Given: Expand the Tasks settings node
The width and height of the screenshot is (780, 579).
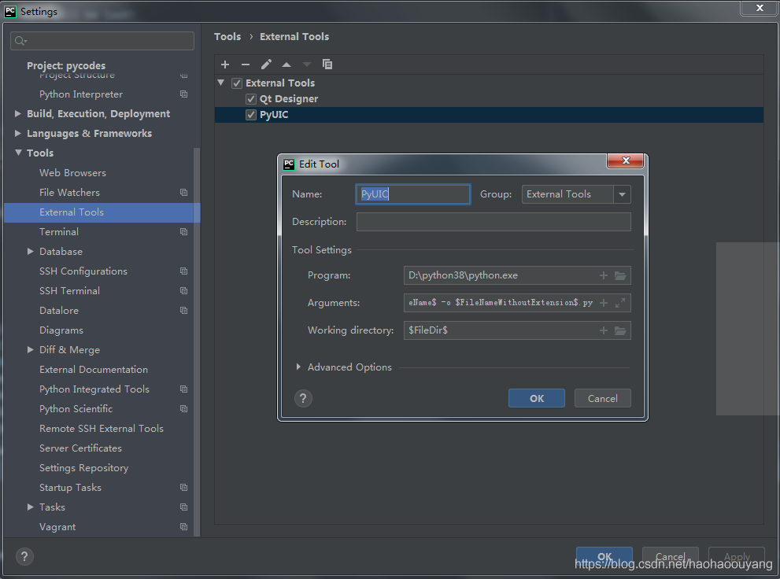Looking at the screenshot, I should (x=31, y=507).
